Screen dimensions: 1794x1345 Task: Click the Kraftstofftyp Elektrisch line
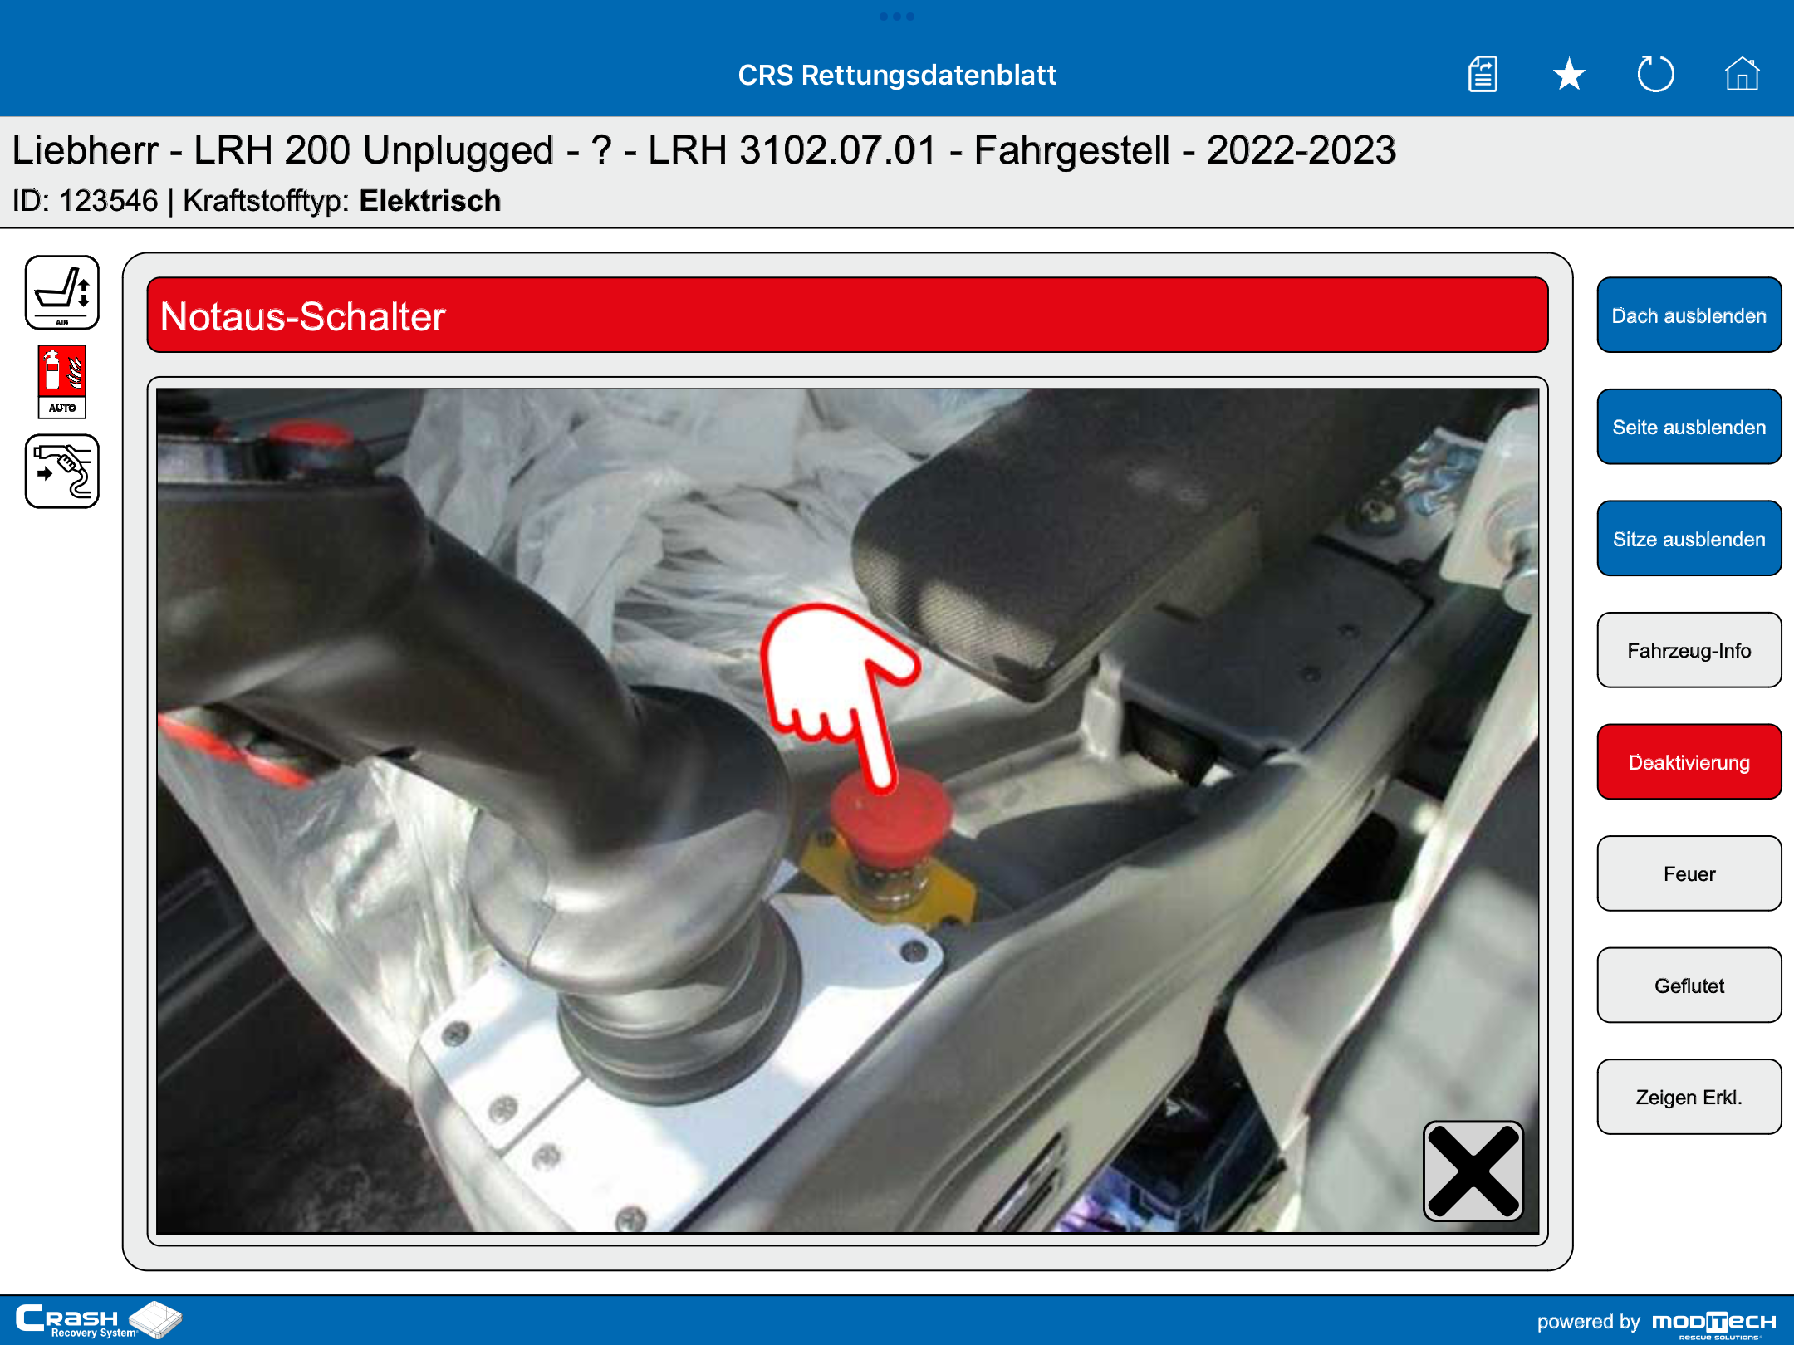[x=257, y=201]
